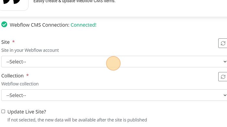Click the 'Easily create & update' description

[74, 1]
